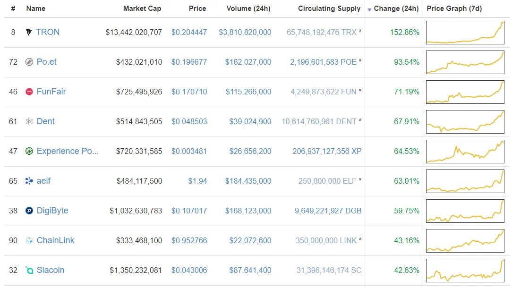Open the DigiByte coin link
The image size is (512, 288).
pos(52,211)
